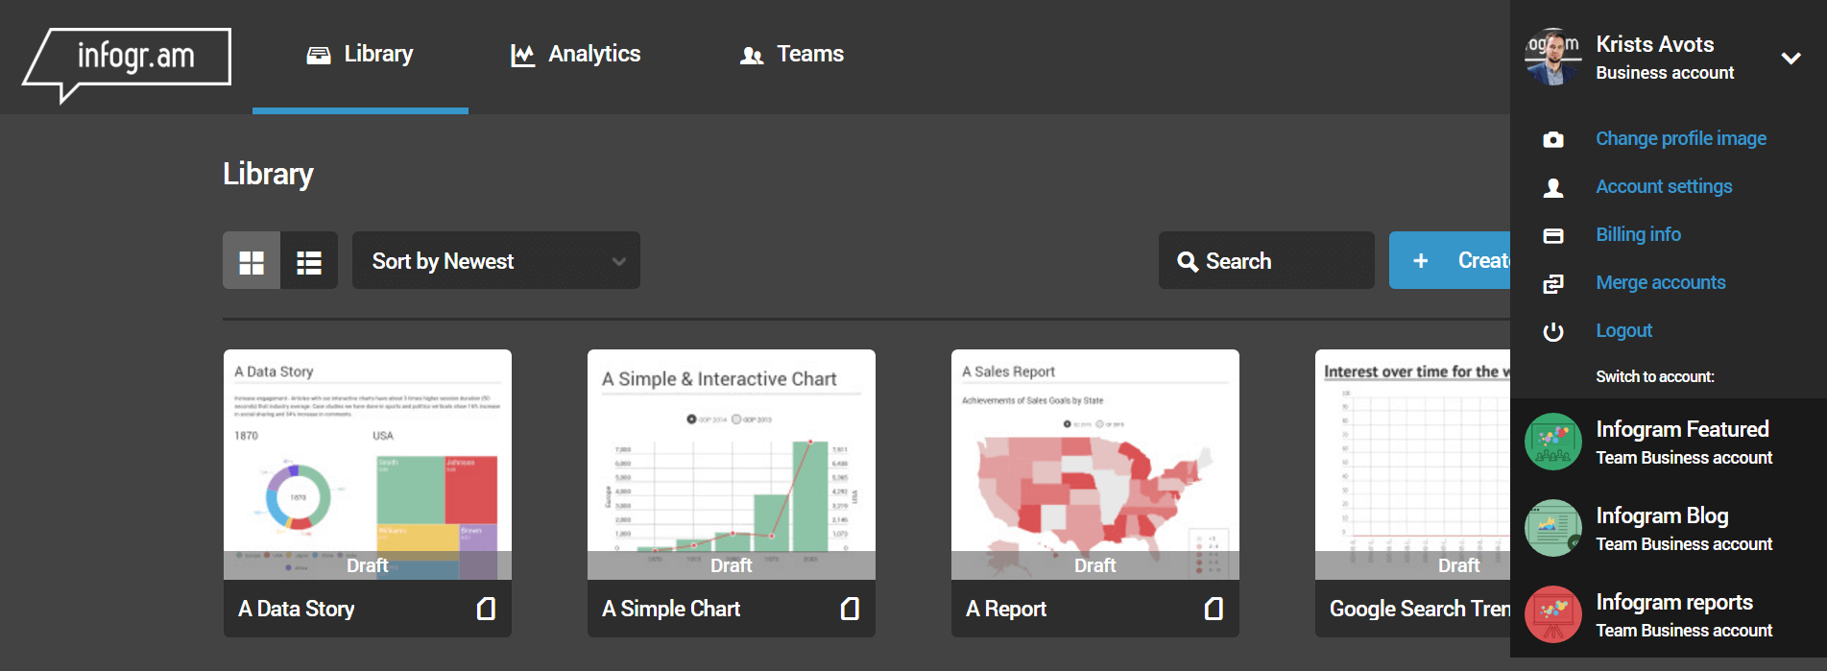This screenshot has width=1827, height=671.
Task: Open the Analytics tab
Action: click(x=575, y=55)
